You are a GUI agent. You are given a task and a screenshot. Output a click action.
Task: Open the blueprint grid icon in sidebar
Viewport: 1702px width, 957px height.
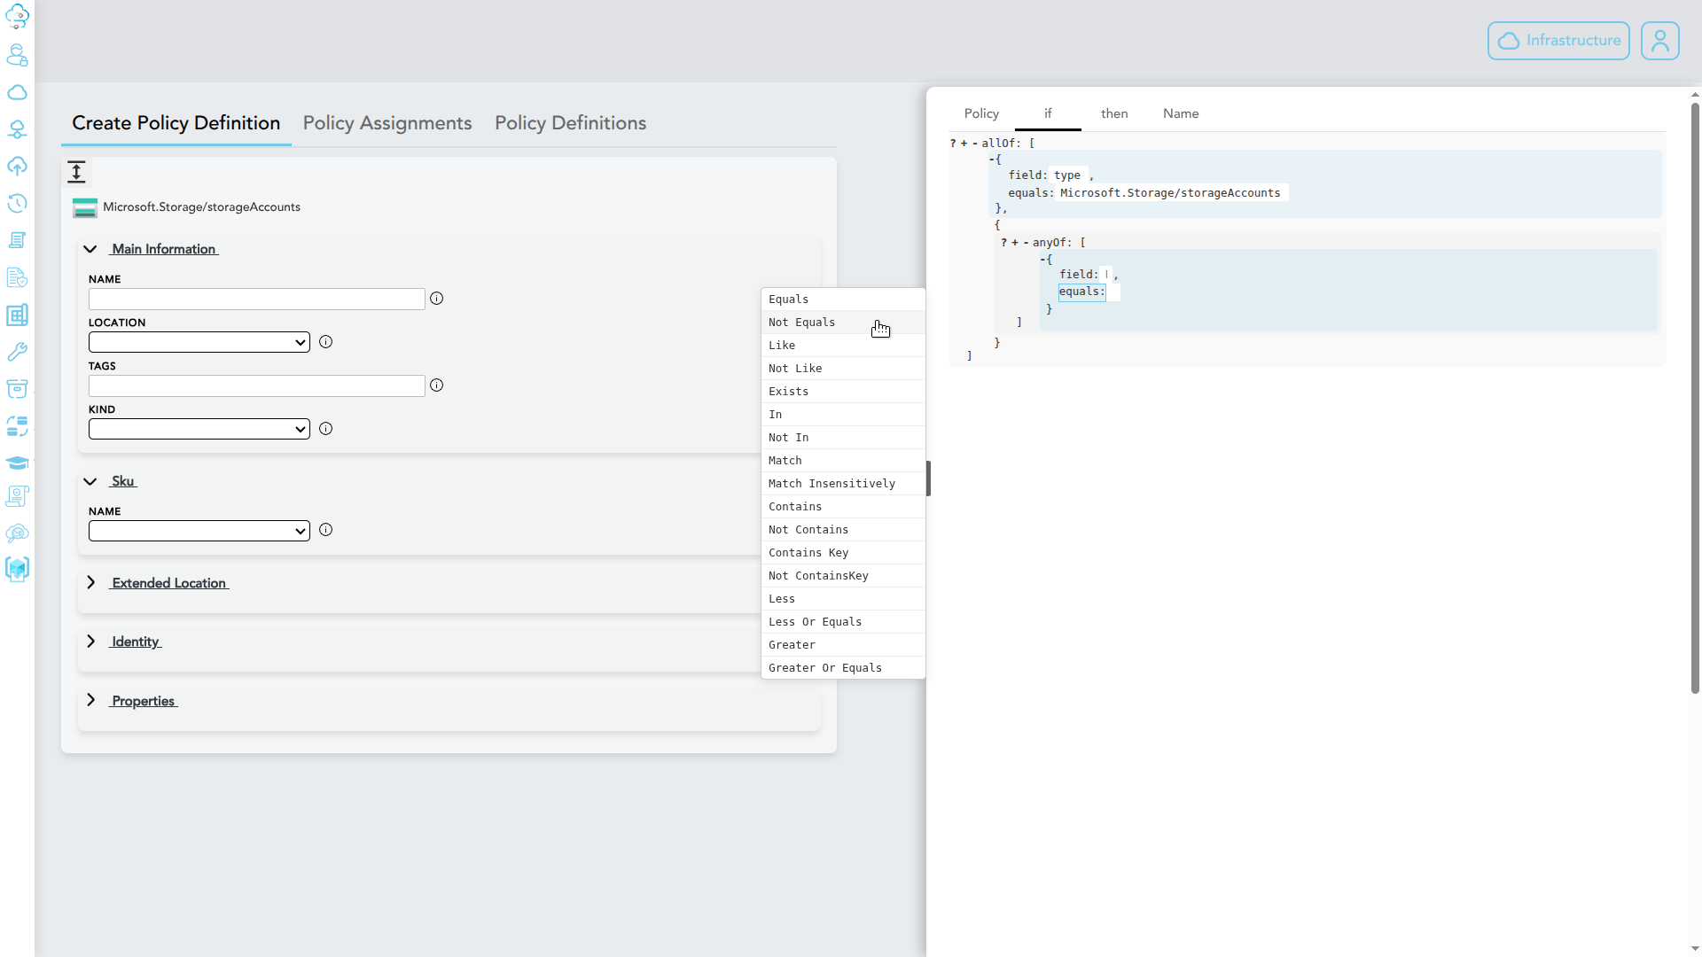point(17,315)
